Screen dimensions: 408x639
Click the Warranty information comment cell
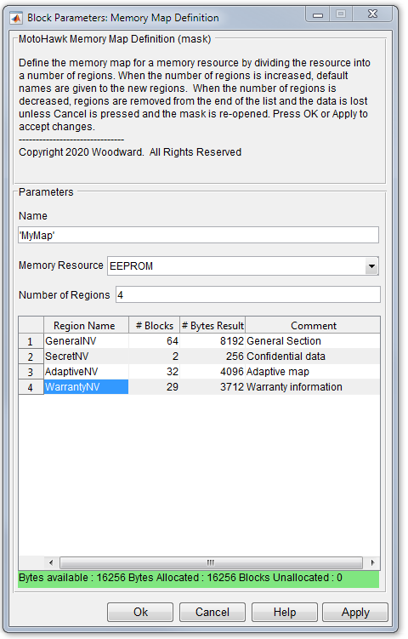point(313,387)
